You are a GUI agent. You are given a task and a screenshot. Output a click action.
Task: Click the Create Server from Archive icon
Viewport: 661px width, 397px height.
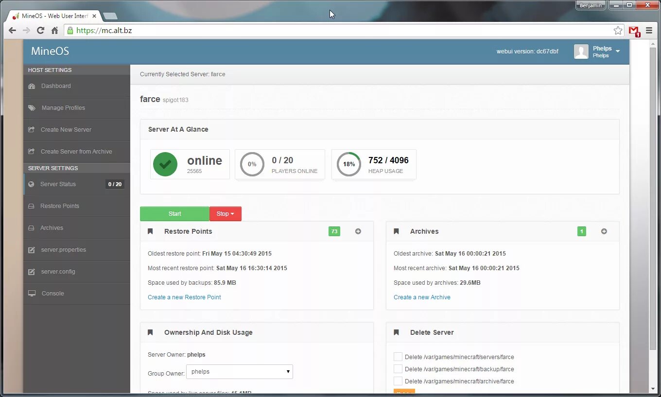click(x=31, y=152)
